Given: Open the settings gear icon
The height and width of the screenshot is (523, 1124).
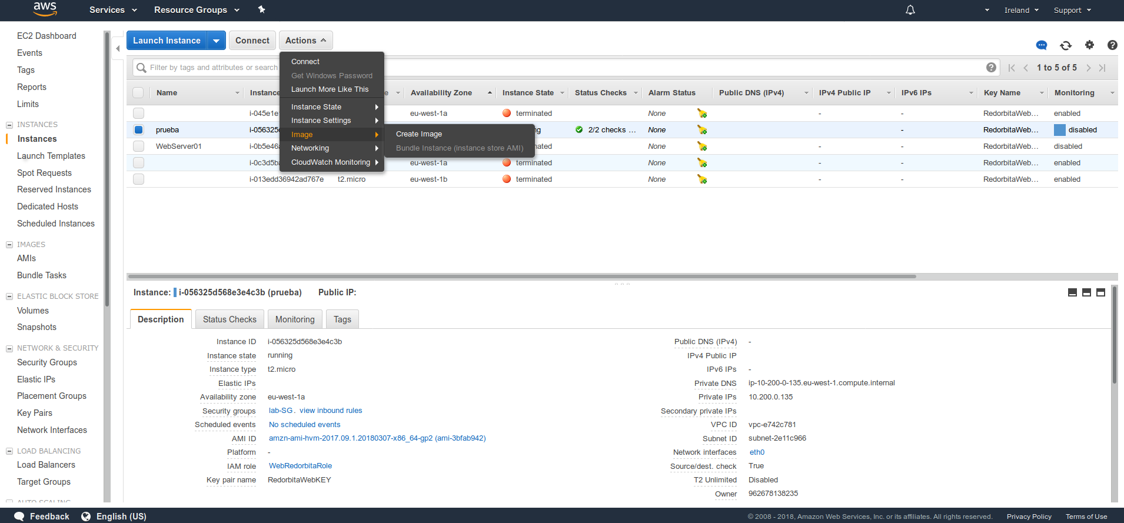Looking at the screenshot, I should (x=1089, y=45).
